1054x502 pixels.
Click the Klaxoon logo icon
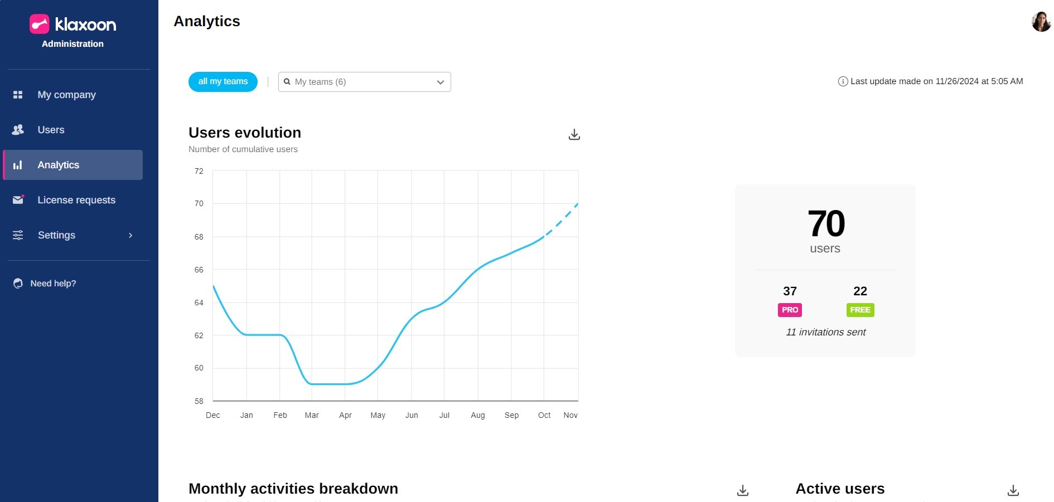pyautogui.click(x=40, y=24)
